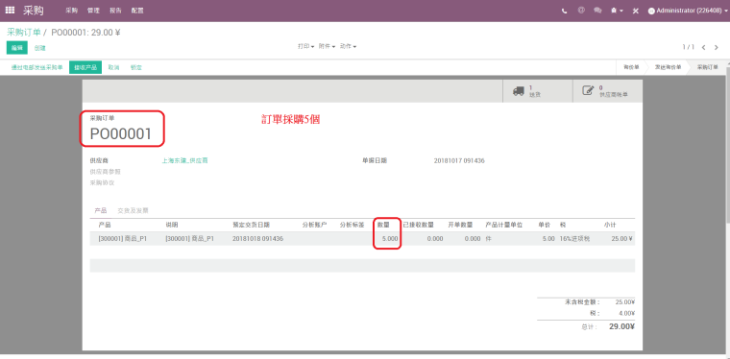Expand the 打印 dropdown
Screen dimensions: 730x359
[x=305, y=46]
